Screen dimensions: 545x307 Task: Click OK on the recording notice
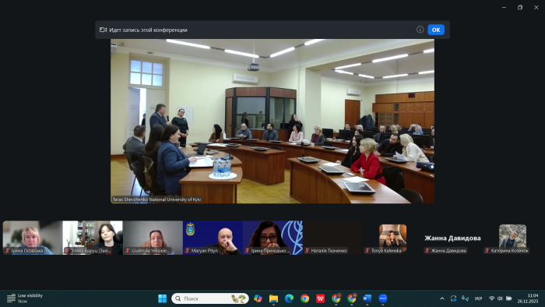pos(436,30)
